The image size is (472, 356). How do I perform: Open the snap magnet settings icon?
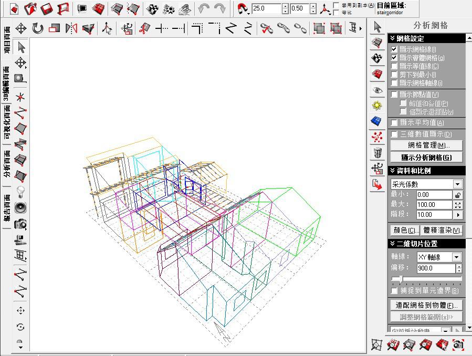click(242, 8)
